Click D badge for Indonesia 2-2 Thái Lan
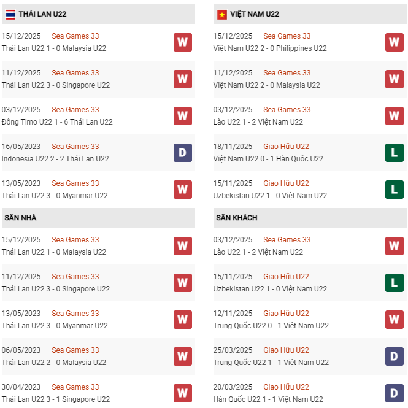Screen dimensions: 408x408 pos(182,153)
